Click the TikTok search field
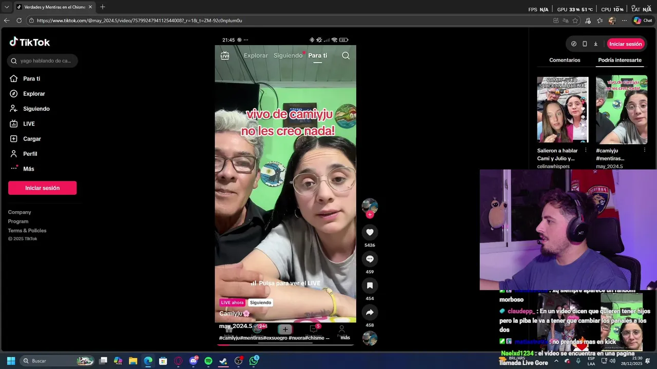This screenshot has height=369, width=657. coord(43,60)
